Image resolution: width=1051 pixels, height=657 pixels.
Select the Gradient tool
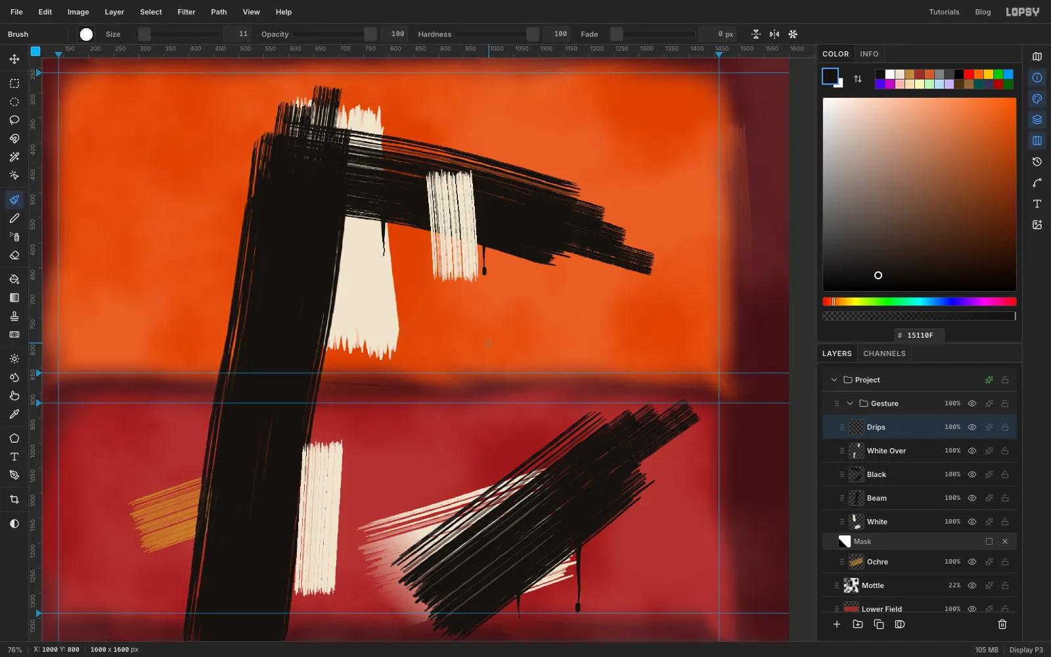tap(14, 298)
